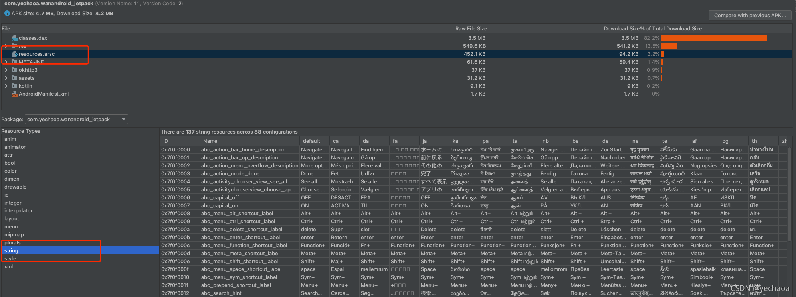
Task: Click the kotlin folder icon
Action: coord(14,86)
